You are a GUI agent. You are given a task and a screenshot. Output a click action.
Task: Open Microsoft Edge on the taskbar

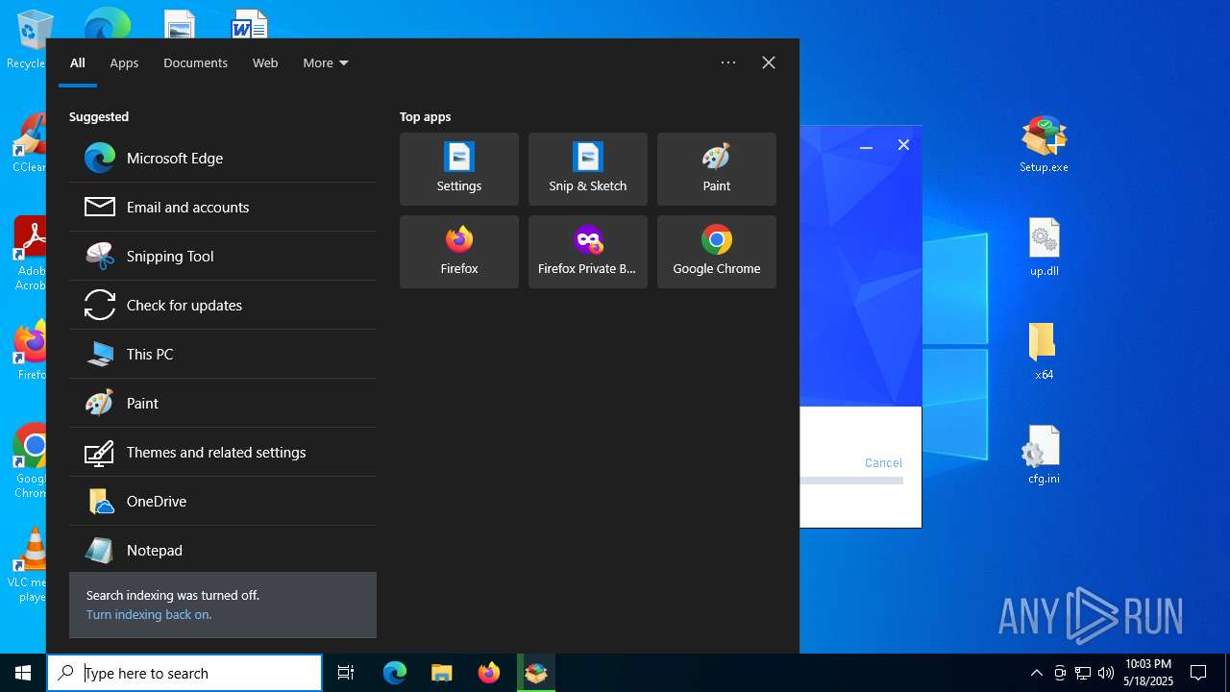pos(395,673)
